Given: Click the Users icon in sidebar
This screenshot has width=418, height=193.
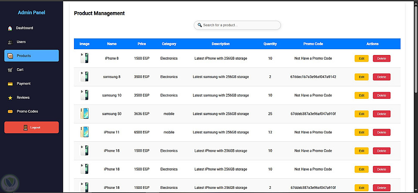Looking at the screenshot, I should (10, 42).
